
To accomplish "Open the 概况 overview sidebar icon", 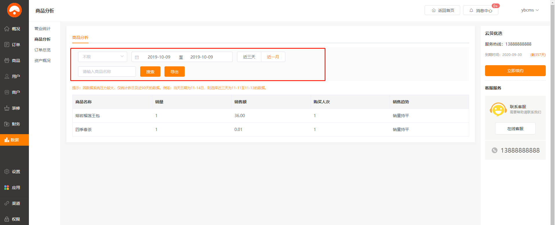I will click(7, 29).
